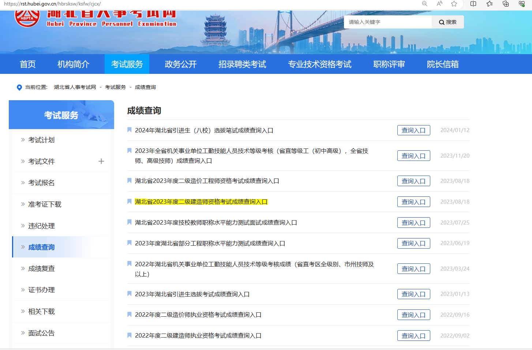
Task: Click 查询入口 for the 2024/01/12 entry
Action: [413, 130]
